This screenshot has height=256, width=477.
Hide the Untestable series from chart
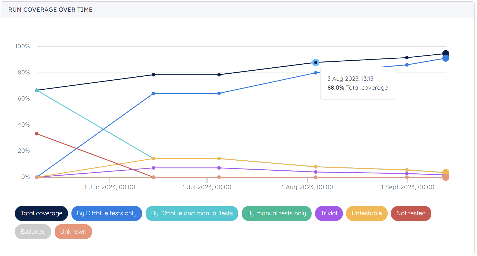coord(366,213)
